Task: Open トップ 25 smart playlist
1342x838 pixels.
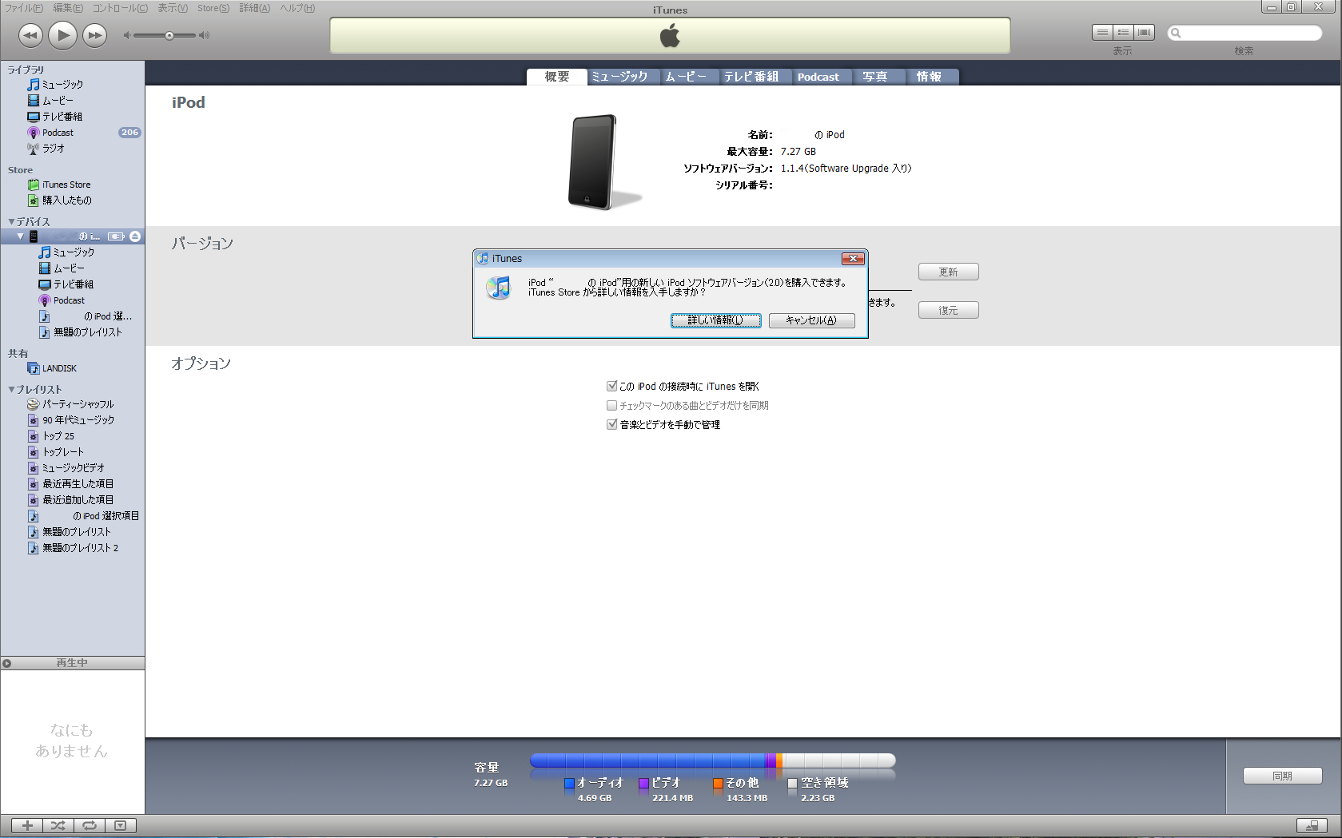Action: (58, 436)
